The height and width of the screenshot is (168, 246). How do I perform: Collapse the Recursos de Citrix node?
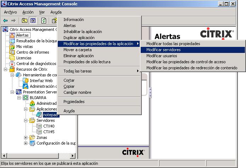tap(5, 69)
